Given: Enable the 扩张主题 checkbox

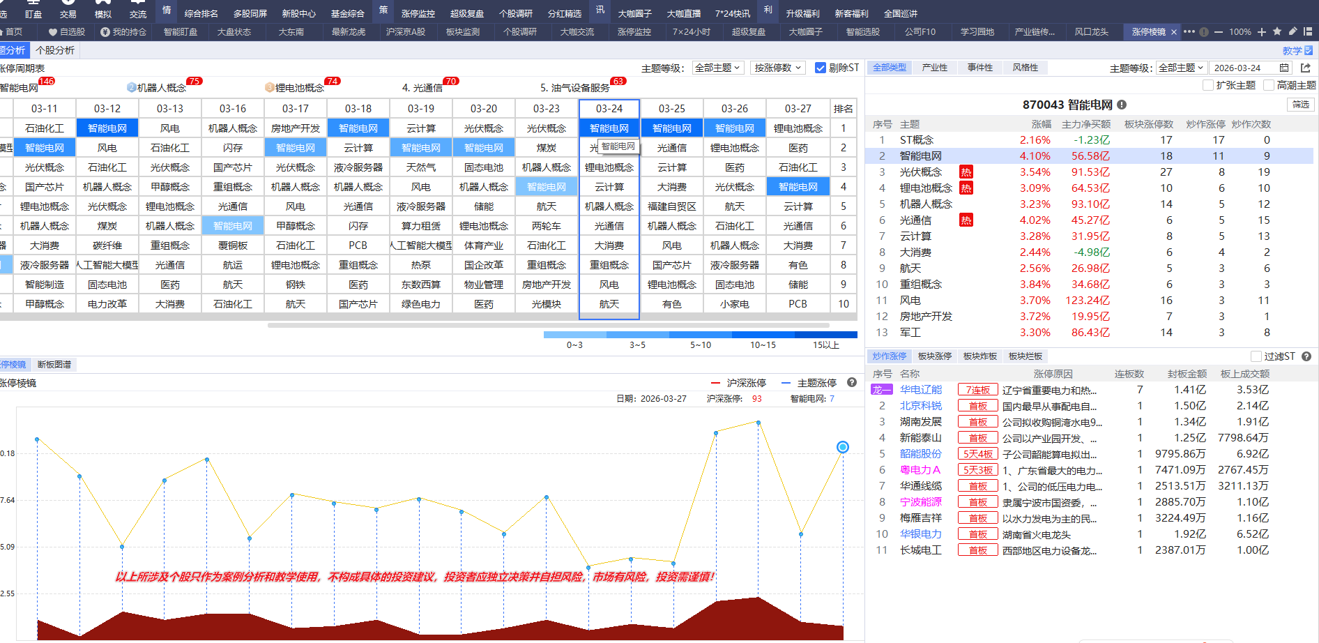Looking at the screenshot, I should click(1208, 85).
